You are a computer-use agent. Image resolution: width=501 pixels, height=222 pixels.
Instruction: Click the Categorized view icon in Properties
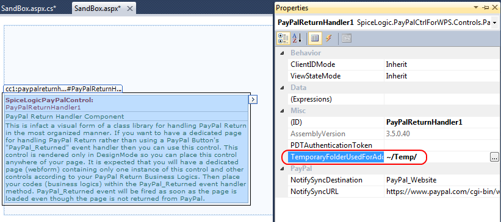(x=283, y=38)
